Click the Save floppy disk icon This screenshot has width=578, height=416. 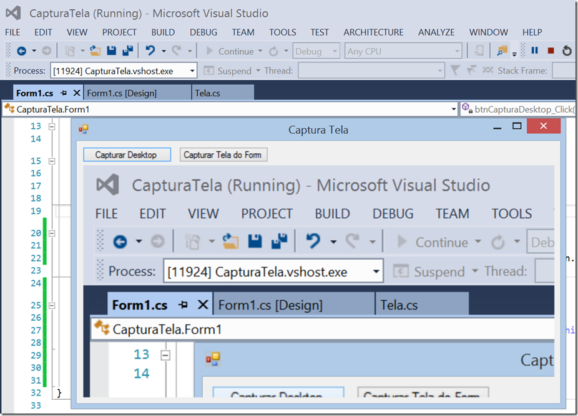111,51
